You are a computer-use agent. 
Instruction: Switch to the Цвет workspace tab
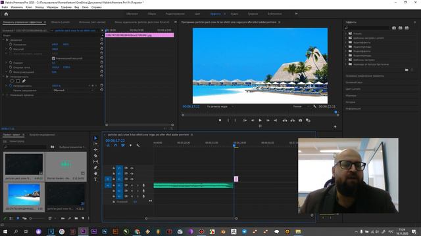click(197, 14)
